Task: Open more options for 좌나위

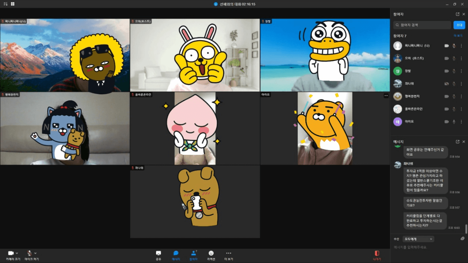Action: click(x=461, y=84)
